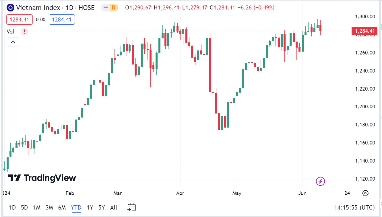This screenshot has width=382, height=217.
Task: Click the 14:15:55 (UTC) timezone selector
Action: click(354, 208)
